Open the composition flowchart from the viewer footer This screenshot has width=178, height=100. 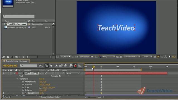pyautogui.click(x=166, y=57)
